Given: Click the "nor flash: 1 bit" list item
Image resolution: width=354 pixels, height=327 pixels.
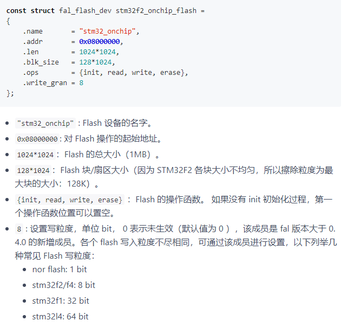Looking at the screenshot, I should 60,270.
